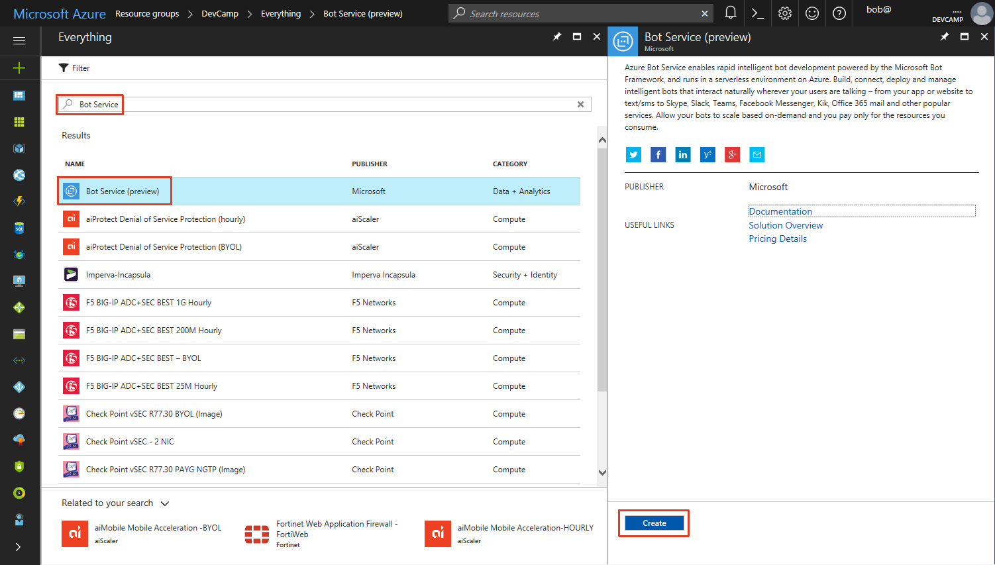995x565 pixels.
Task: Open Storage accounts icon in sidebar
Action: coord(19,334)
